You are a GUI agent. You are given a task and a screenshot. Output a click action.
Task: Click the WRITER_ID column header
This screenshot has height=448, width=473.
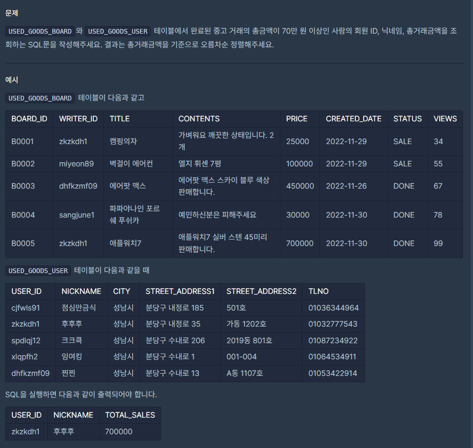click(78, 119)
